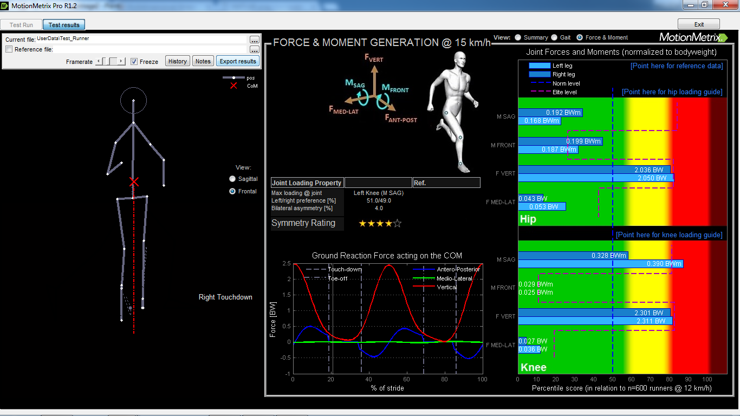This screenshot has width=740, height=416.
Task: Switch to the Test Run tab
Action: tap(21, 24)
